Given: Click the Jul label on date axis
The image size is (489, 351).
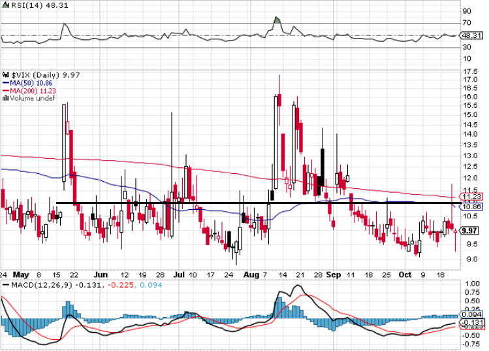Looking at the screenshot, I should [x=179, y=275].
